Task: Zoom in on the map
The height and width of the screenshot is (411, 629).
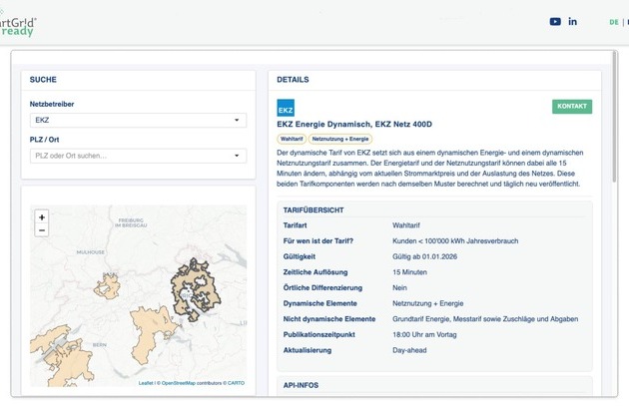Action: click(x=41, y=216)
